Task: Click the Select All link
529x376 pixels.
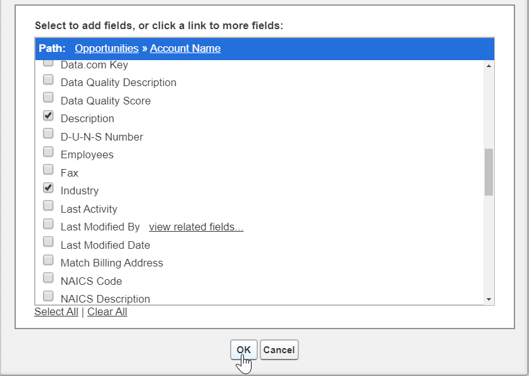Action: coord(56,312)
